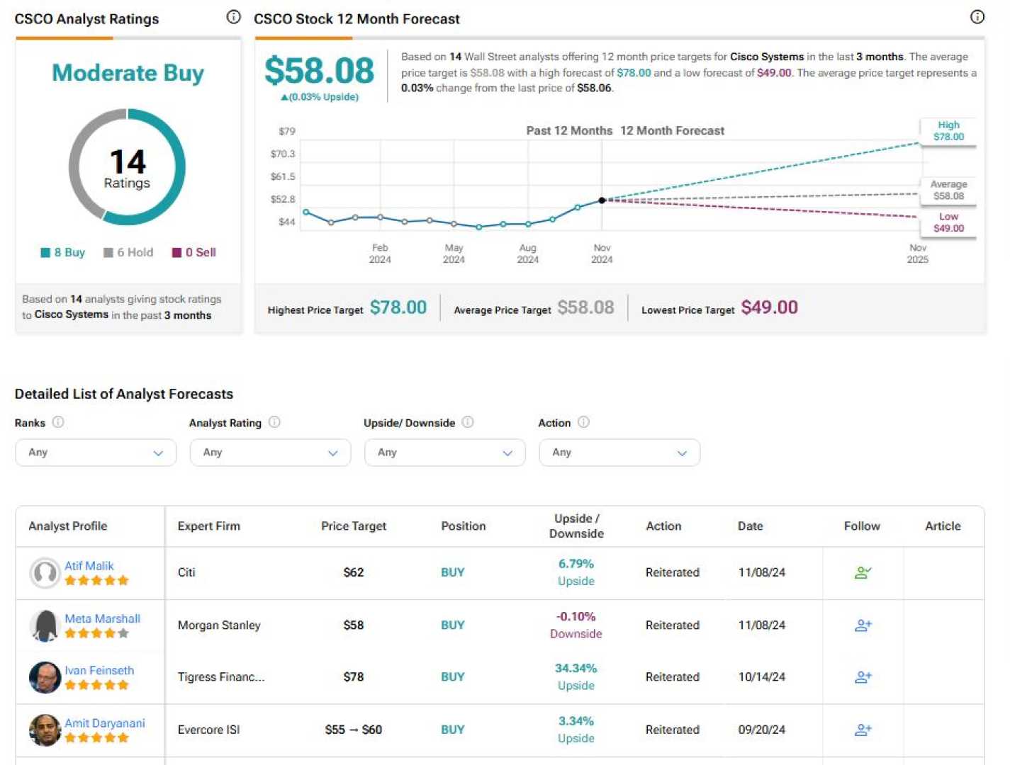Viewport: 1010px width, 765px height.
Task: Open Ivan Feinseth analyst profile link
Action: pyautogui.click(x=99, y=670)
